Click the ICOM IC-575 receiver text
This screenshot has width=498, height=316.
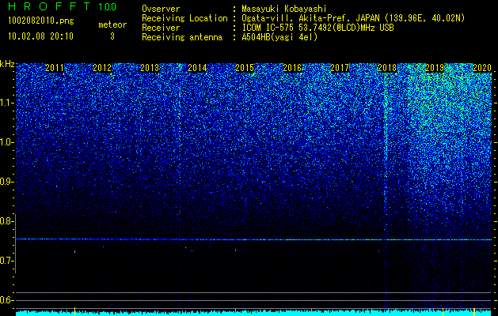click(317, 28)
